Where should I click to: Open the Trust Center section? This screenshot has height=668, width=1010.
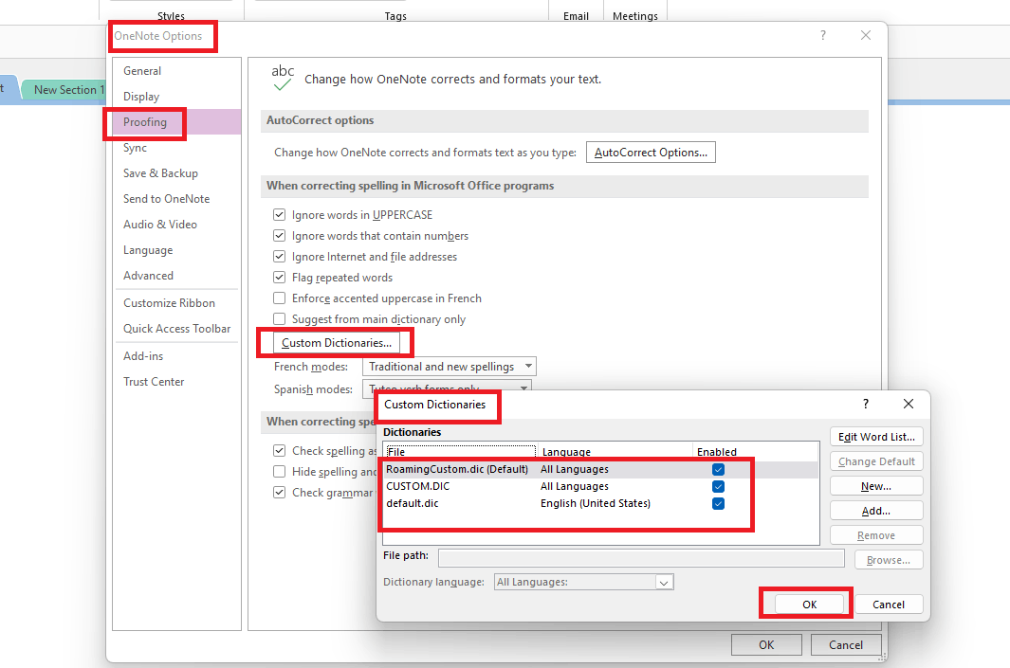point(154,381)
